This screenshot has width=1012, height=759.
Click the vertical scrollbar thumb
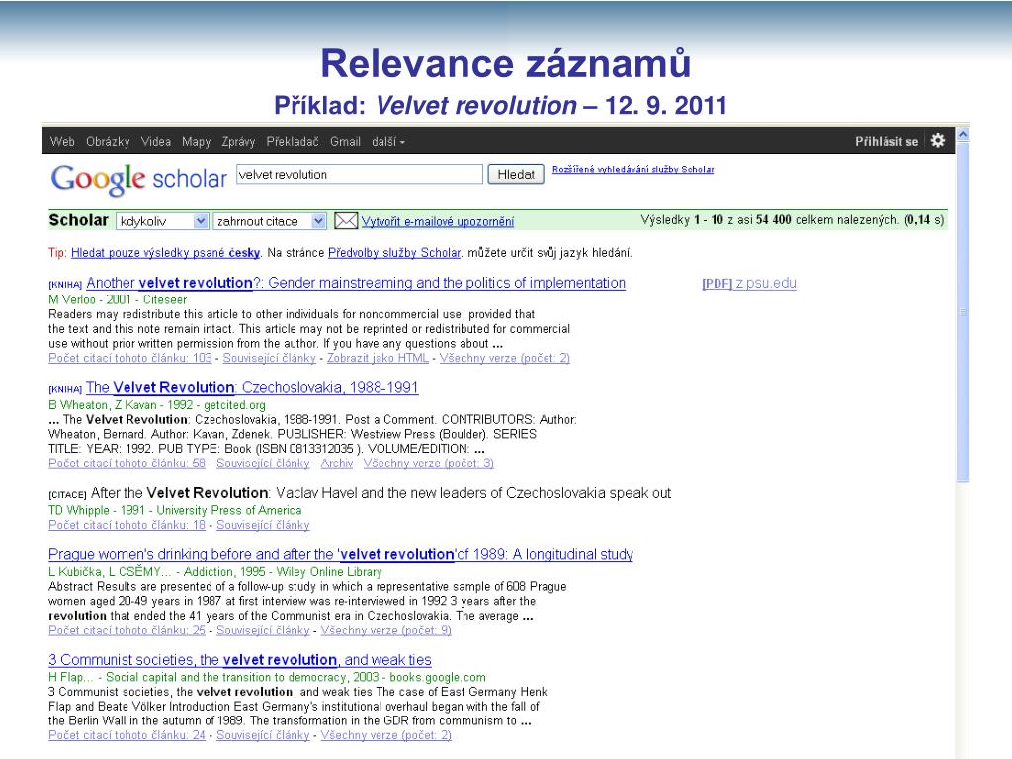click(963, 312)
